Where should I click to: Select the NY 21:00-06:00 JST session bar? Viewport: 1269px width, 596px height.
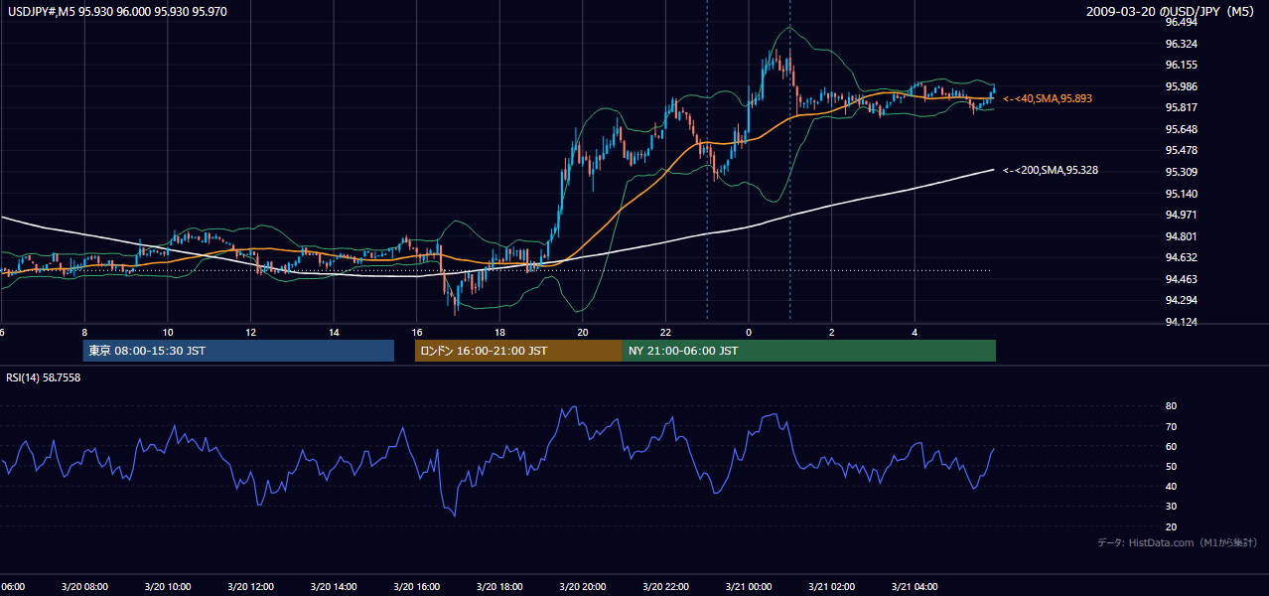pos(809,351)
